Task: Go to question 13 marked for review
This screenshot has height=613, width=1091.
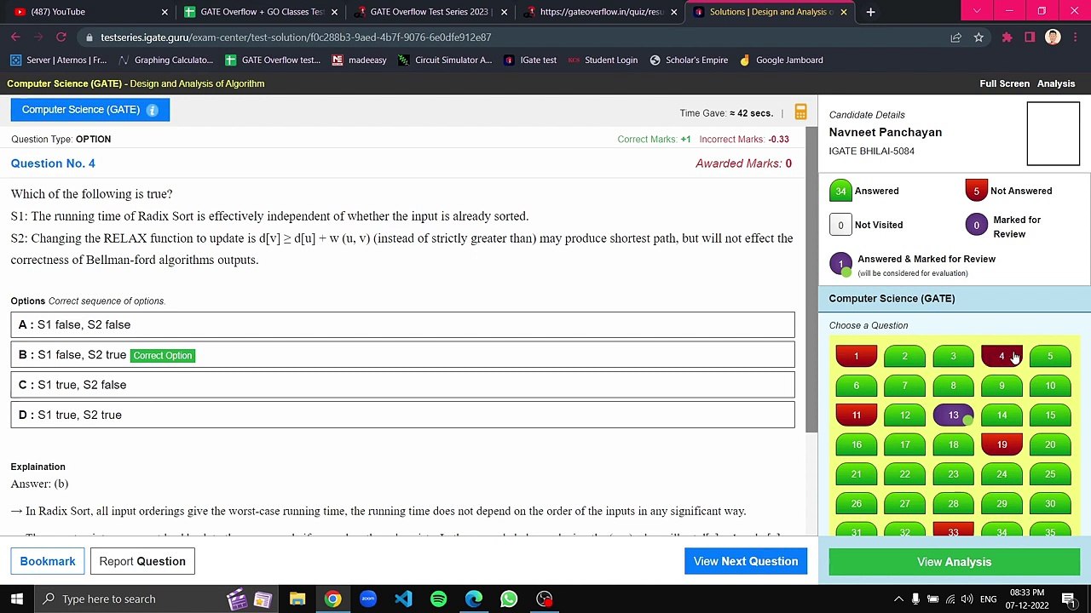Action: tap(953, 415)
